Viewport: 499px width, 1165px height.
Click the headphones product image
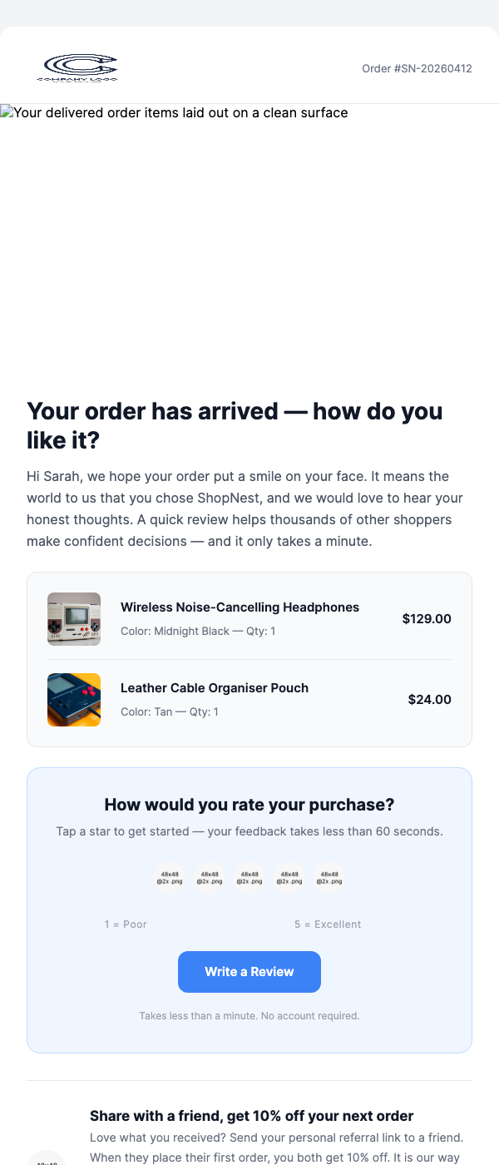click(74, 618)
